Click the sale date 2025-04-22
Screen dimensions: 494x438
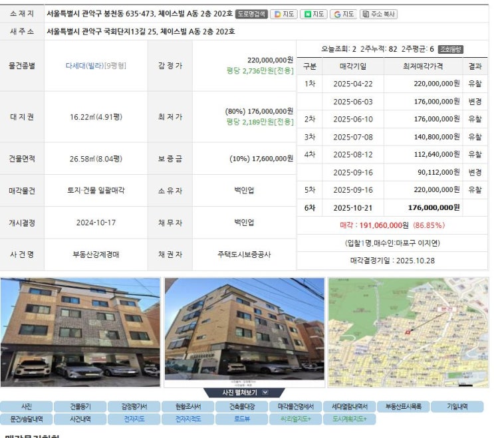[353, 84]
